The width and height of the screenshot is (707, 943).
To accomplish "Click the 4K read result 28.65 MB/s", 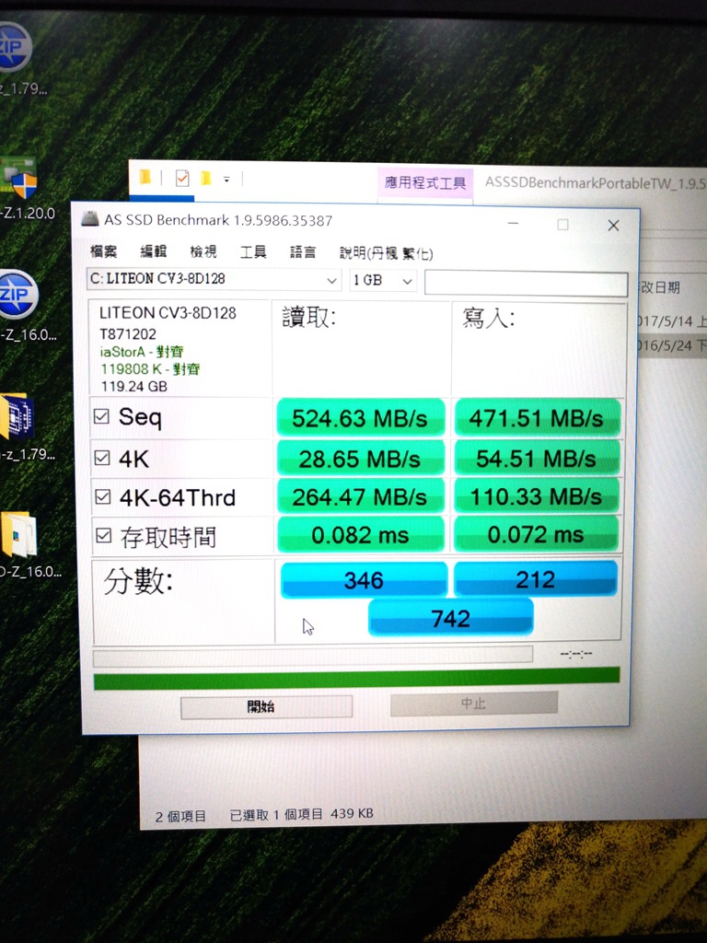I will coord(360,459).
